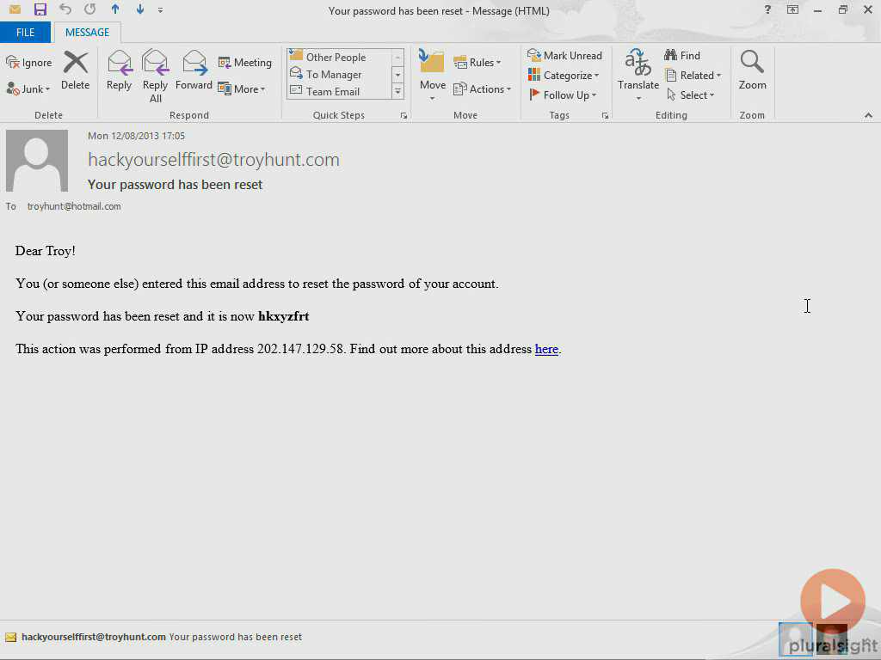
Task: Open the Rules dropdown
Action: [477, 62]
